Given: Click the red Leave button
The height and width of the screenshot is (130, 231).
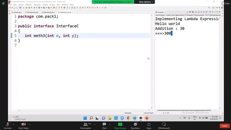Looking at the screenshot, I should [x=225, y=126].
